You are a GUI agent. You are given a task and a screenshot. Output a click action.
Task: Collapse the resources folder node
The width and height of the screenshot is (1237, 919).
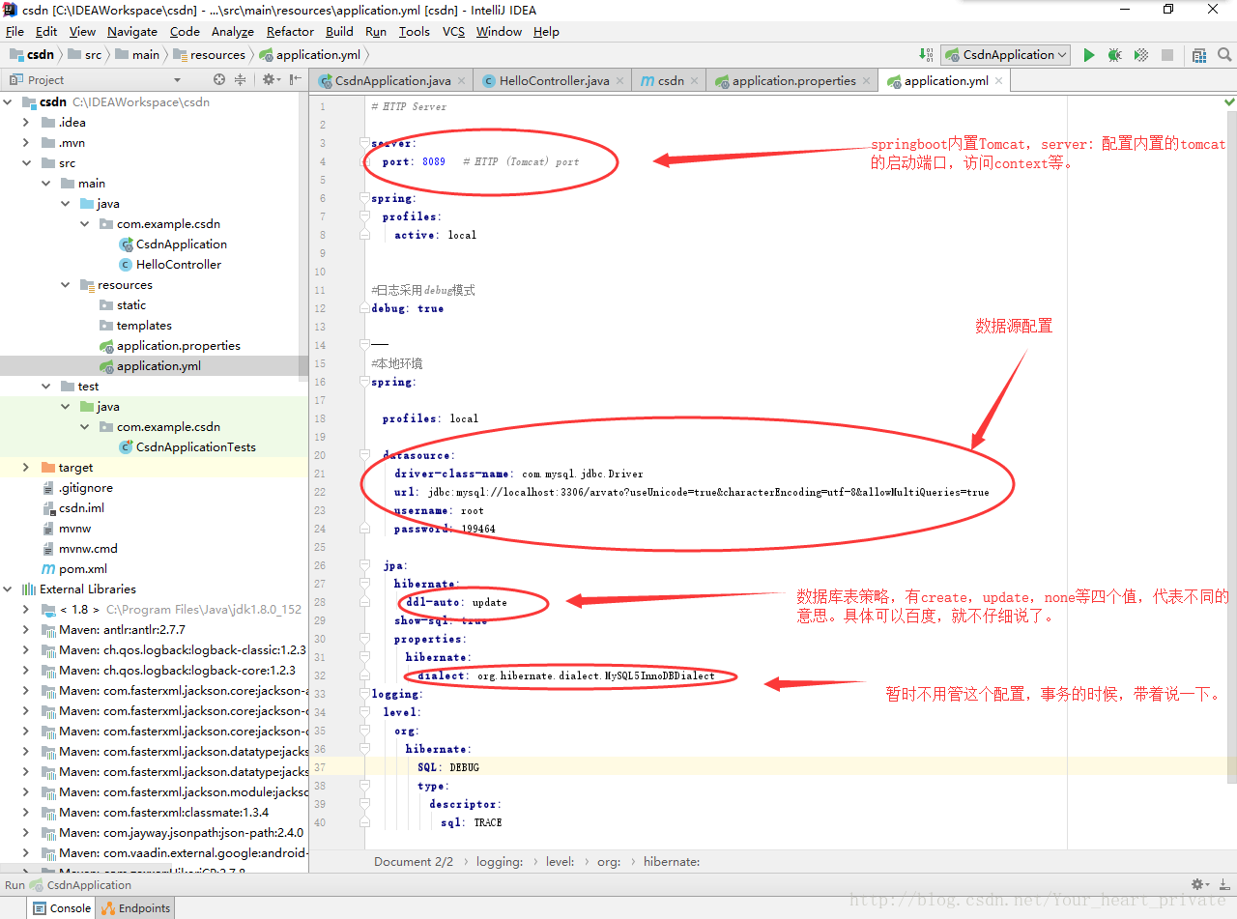coord(65,284)
